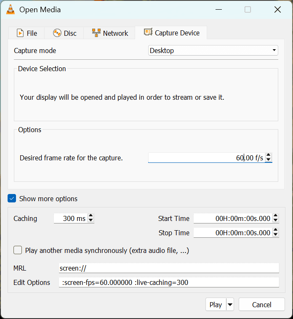Increase Start Time using up arrow
293x319 pixels.
(275, 216)
